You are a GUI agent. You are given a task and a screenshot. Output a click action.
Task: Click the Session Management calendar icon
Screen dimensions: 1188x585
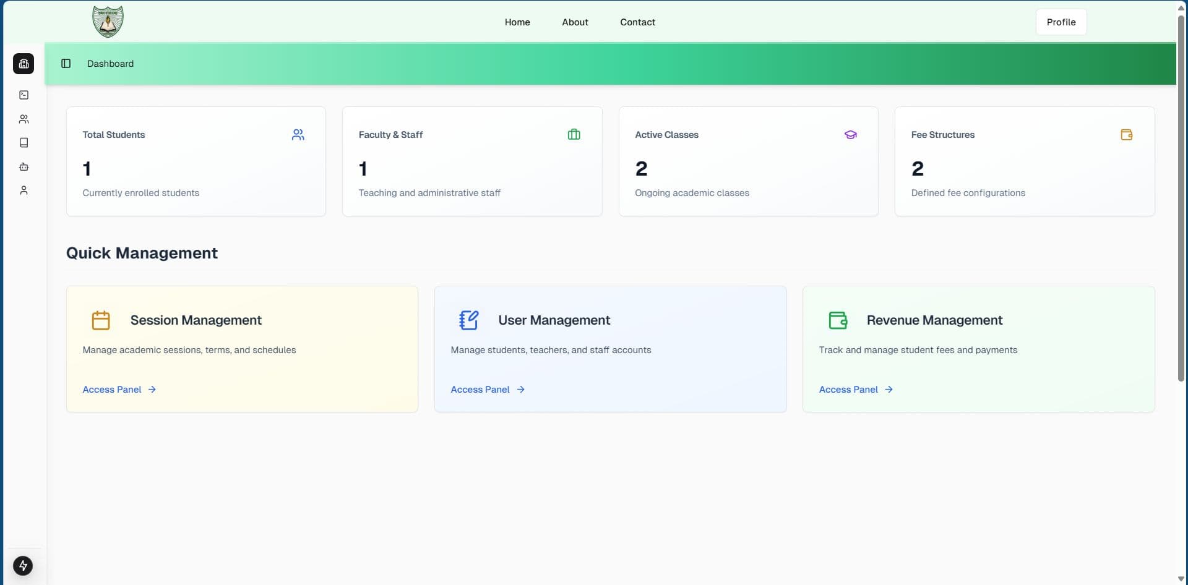(101, 320)
